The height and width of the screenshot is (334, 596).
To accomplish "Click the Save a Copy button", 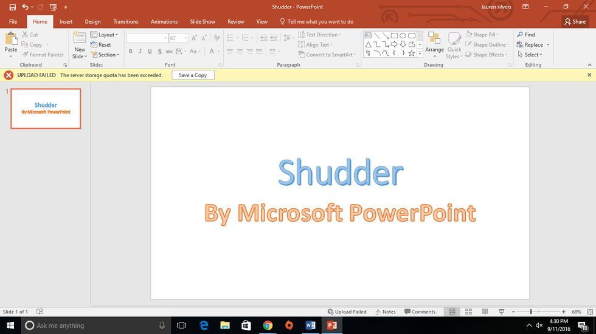I will pyautogui.click(x=193, y=75).
